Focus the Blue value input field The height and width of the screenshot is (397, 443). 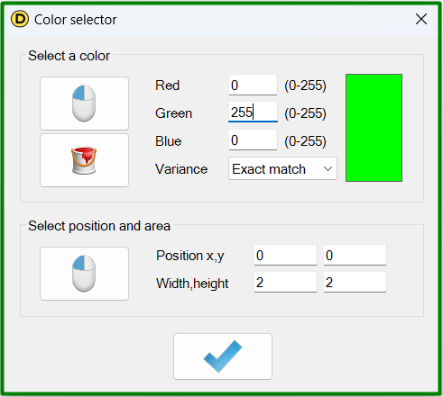coord(253,140)
